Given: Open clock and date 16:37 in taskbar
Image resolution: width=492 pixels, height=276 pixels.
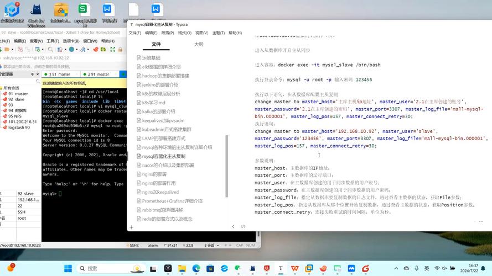Looking at the screenshot, I should 469,268.
